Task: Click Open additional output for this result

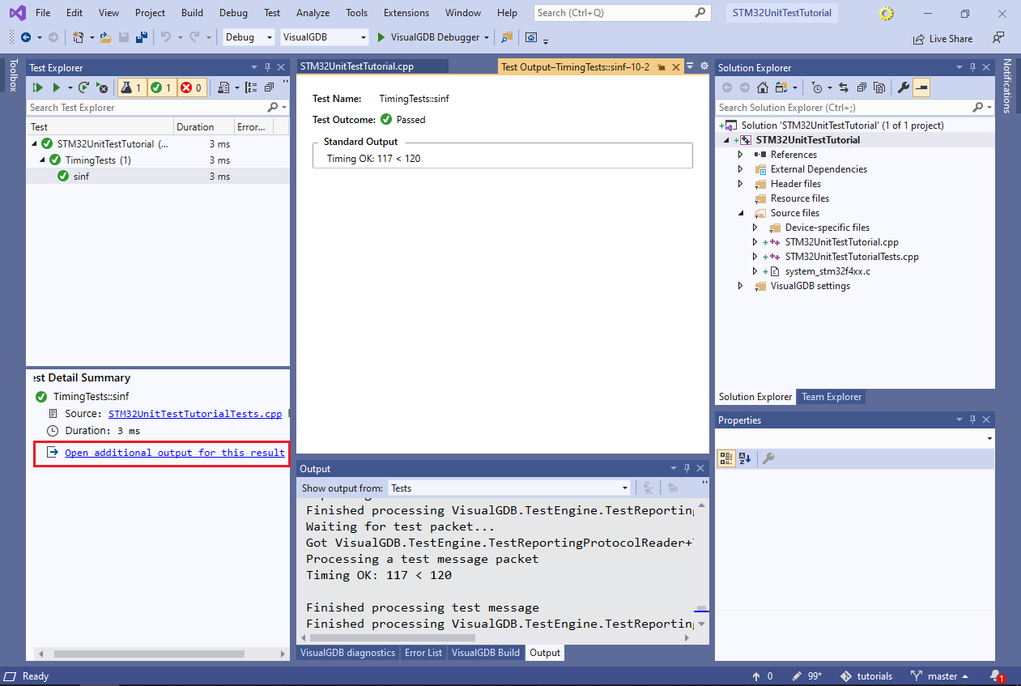Action: (x=175, y=453)
